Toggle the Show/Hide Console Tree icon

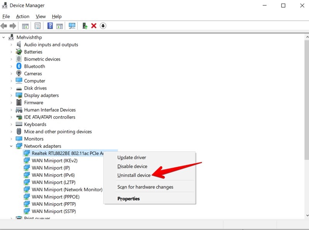25,26
